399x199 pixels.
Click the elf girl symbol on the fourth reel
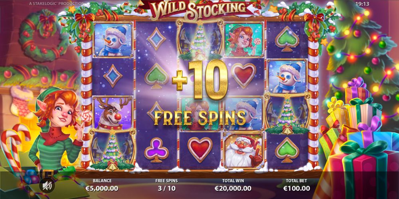[x=243, y=39]
